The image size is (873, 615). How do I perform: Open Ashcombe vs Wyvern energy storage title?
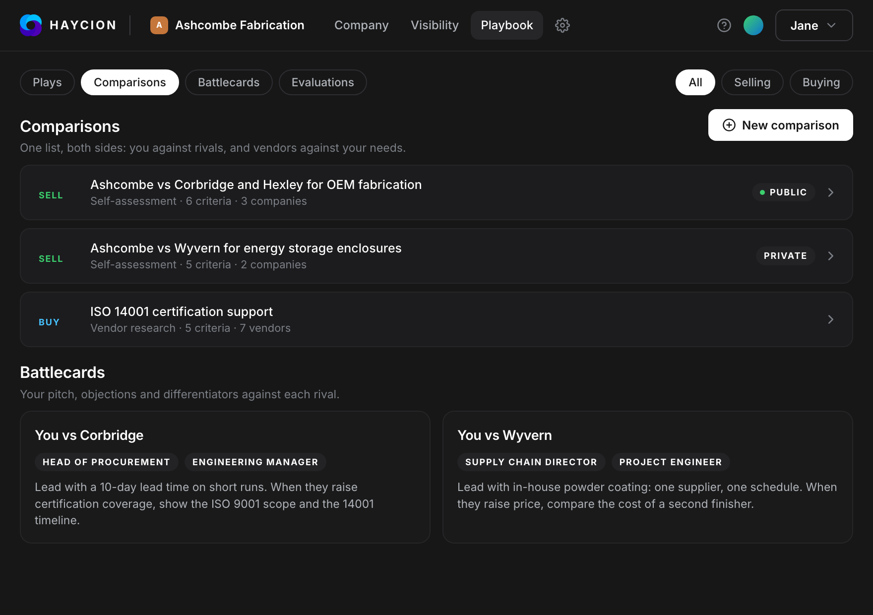click(246, 248)
